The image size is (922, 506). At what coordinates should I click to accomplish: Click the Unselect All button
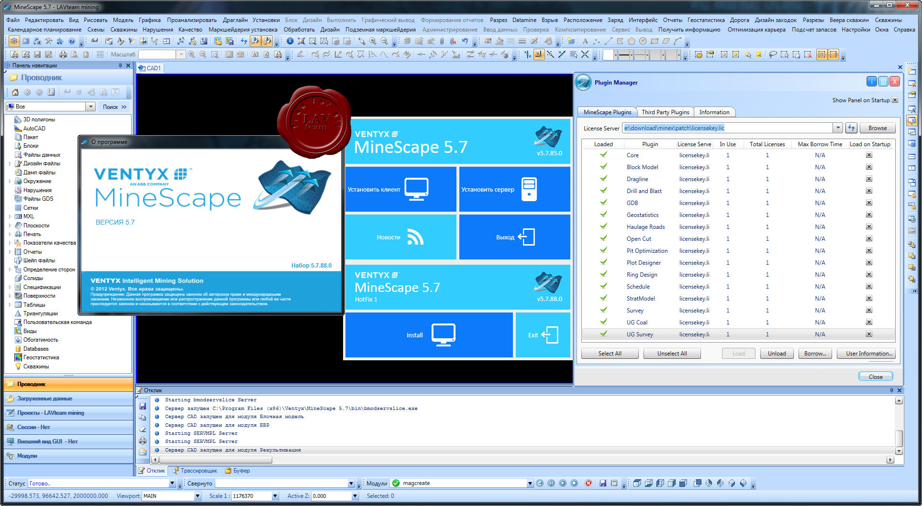click(x=672, y=354)
